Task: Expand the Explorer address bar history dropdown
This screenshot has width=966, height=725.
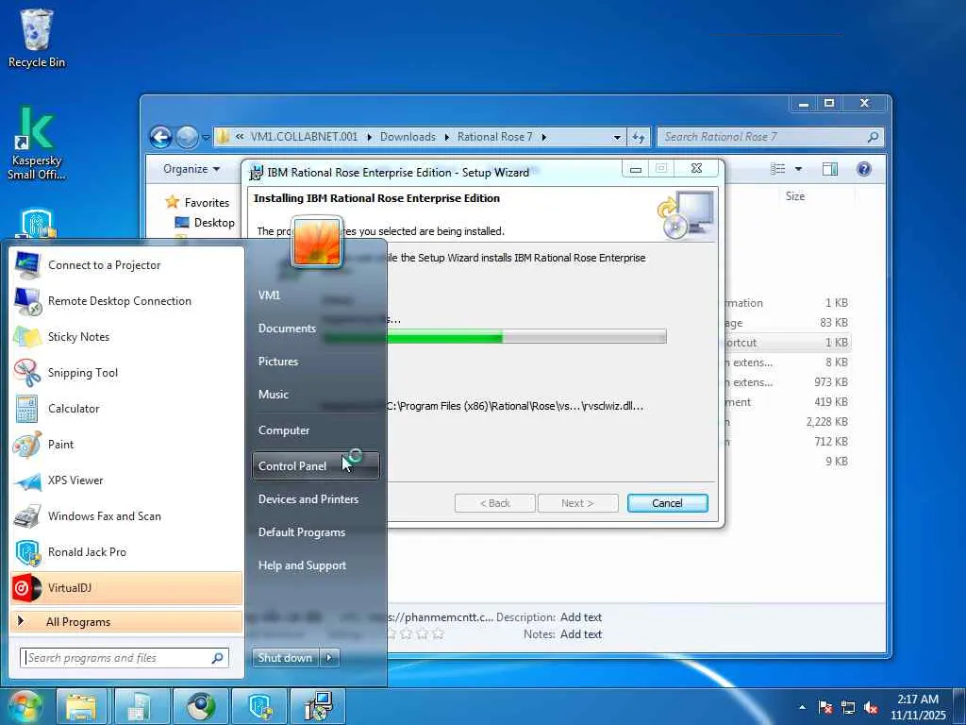Action: (x=617, y=137)
